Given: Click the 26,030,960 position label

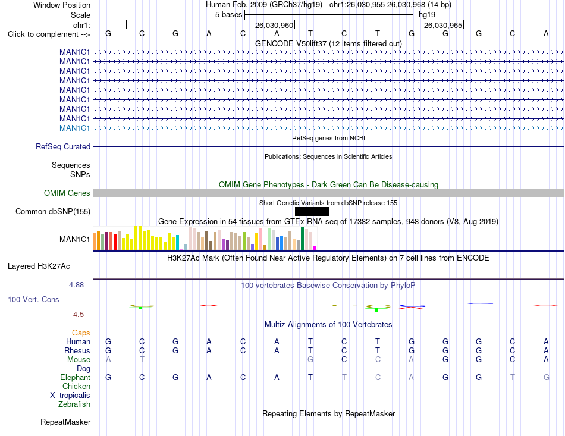Looking at the screenshot, I should click(x=274, y=25).
